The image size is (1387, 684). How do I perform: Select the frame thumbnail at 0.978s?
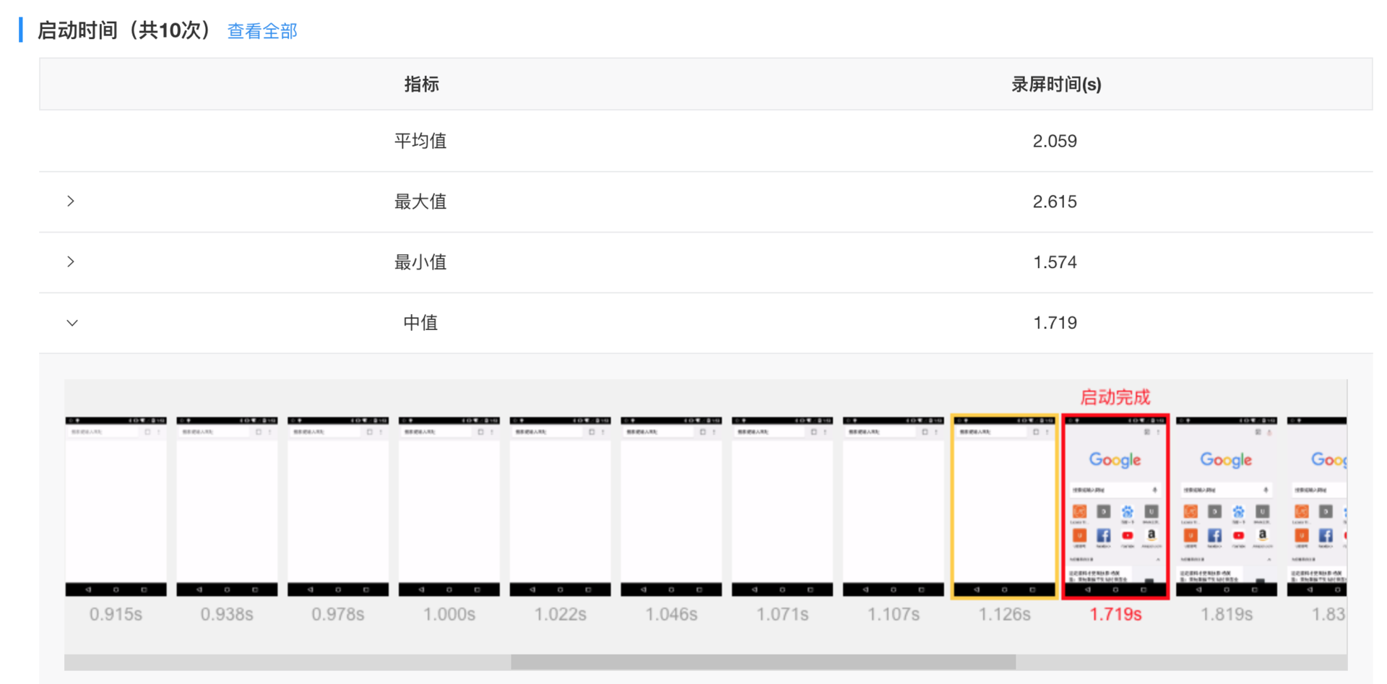tap(338, 506)
